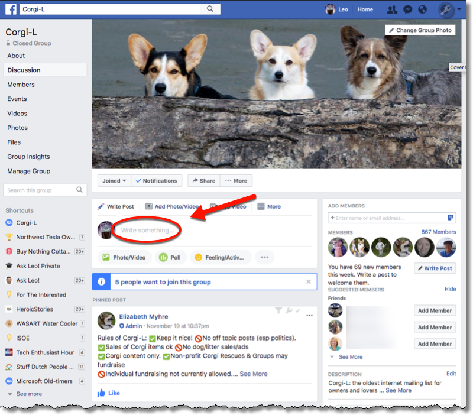This screenshot has width=473, height=415.
Task: Open Events section
Action: point(17,99)
